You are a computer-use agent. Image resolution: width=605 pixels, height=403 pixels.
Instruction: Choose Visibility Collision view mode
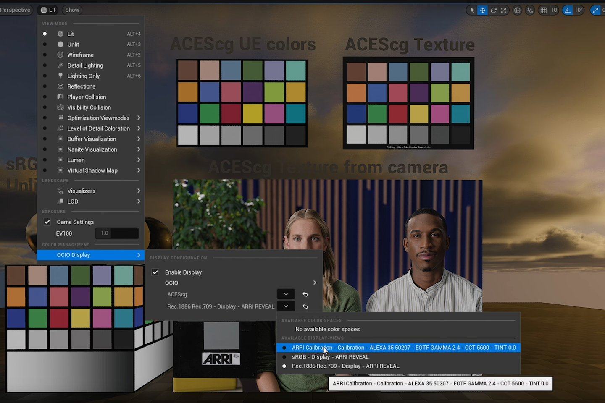pyautogui.click(x=91, y=107)
